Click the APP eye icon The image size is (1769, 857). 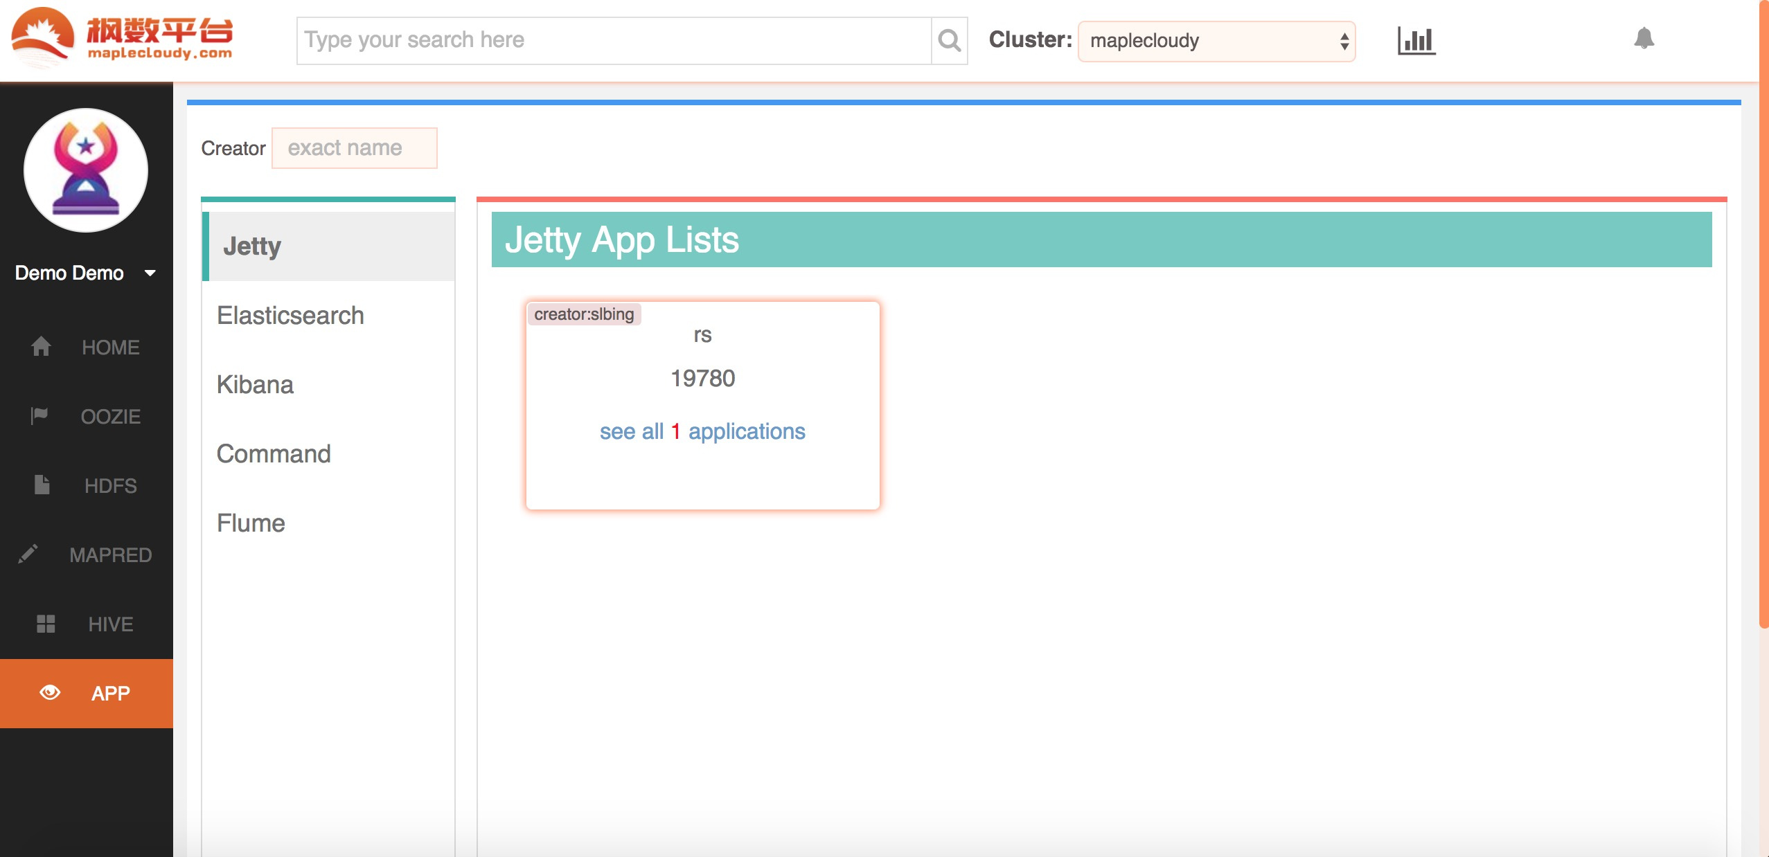[x=50, y=693]
